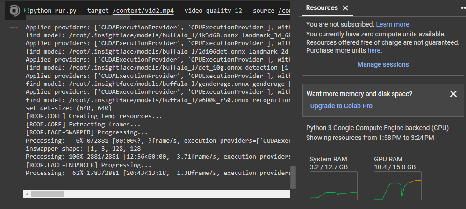Dismiss the memory and disk space banner
466x209 pixels.
coord(453,94)
